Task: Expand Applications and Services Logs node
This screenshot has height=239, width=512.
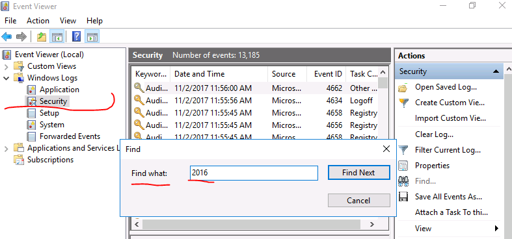Action: pos(7,149)
